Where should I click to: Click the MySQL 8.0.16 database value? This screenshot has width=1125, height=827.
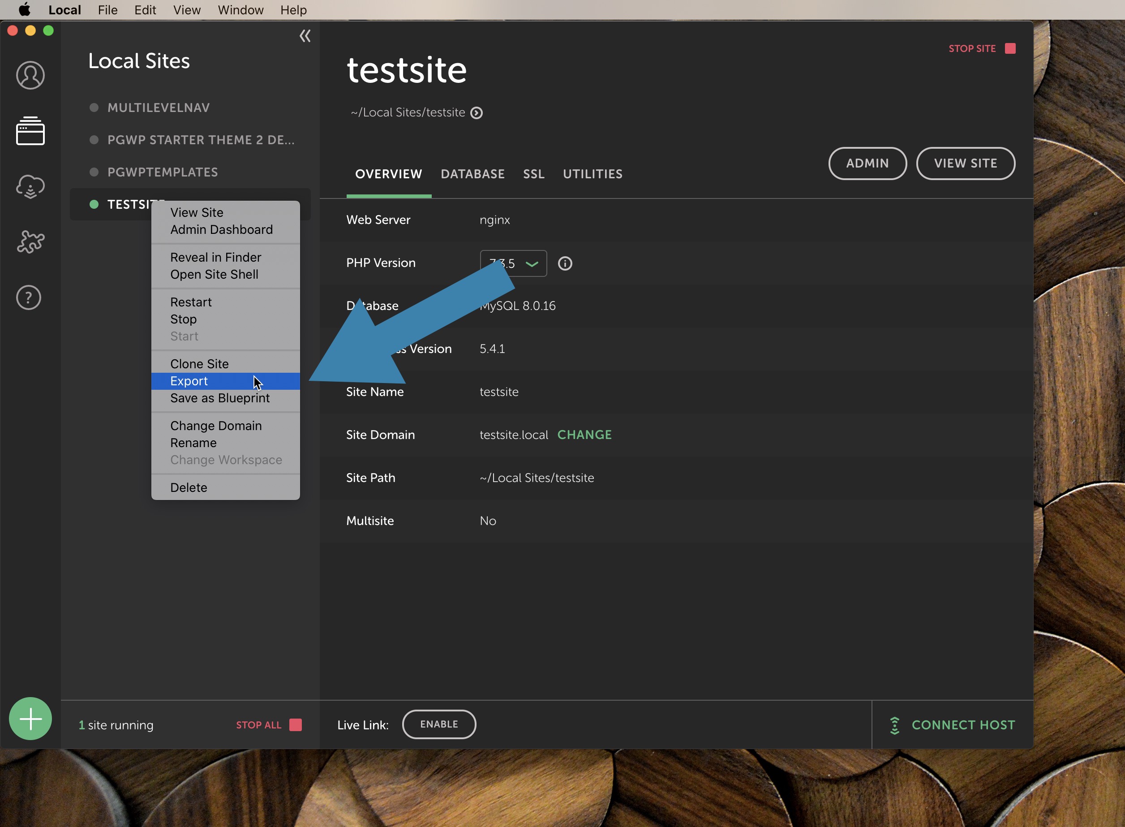[x=517, y=306]
